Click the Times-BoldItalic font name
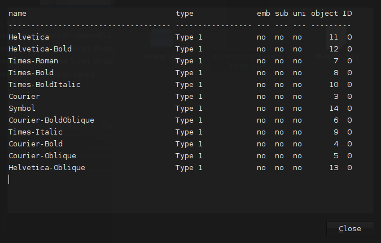This screenshot has width=381, height=243. click(x=45, y=85)
